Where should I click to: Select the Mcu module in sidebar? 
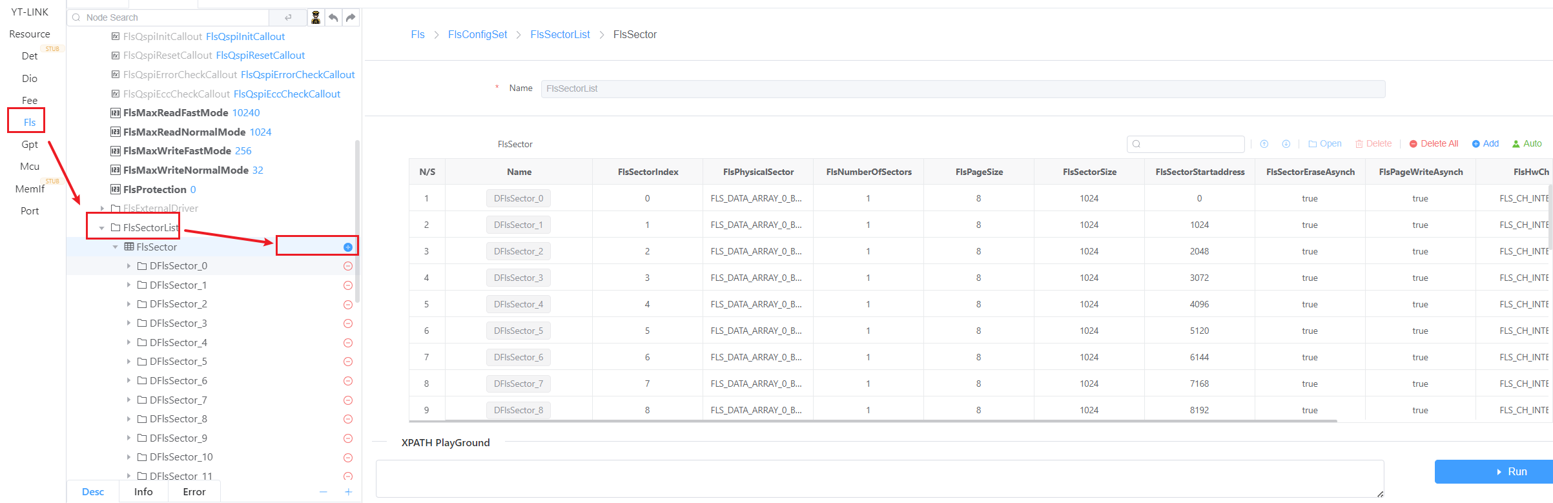pyautogui.click(x=30, y=167)
